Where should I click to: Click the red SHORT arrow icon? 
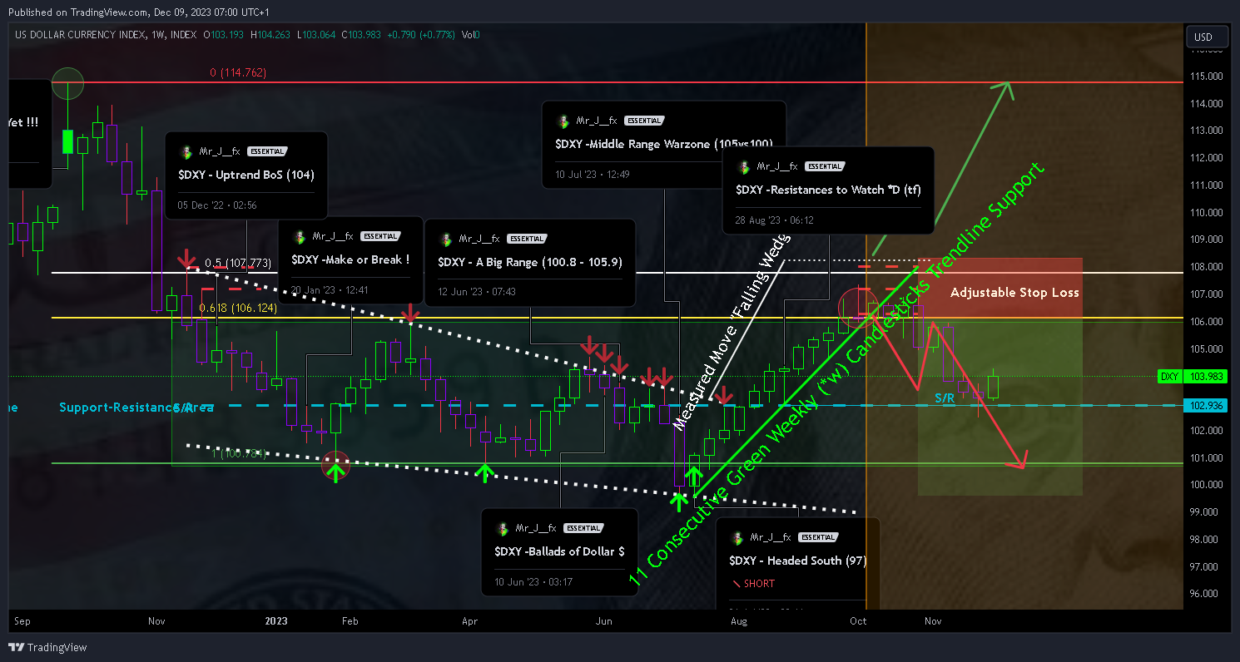point(735,583)
